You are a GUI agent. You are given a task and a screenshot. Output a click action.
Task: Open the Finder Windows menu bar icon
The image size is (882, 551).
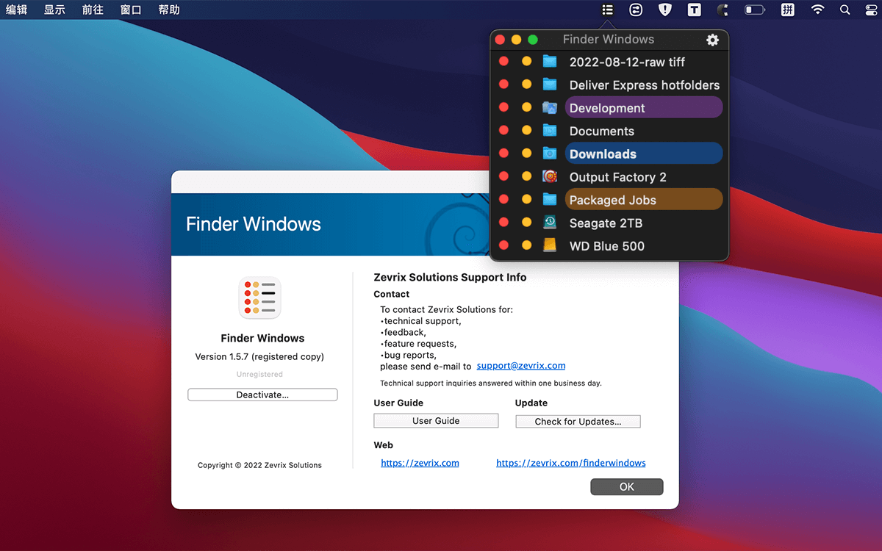pos(607,10)
